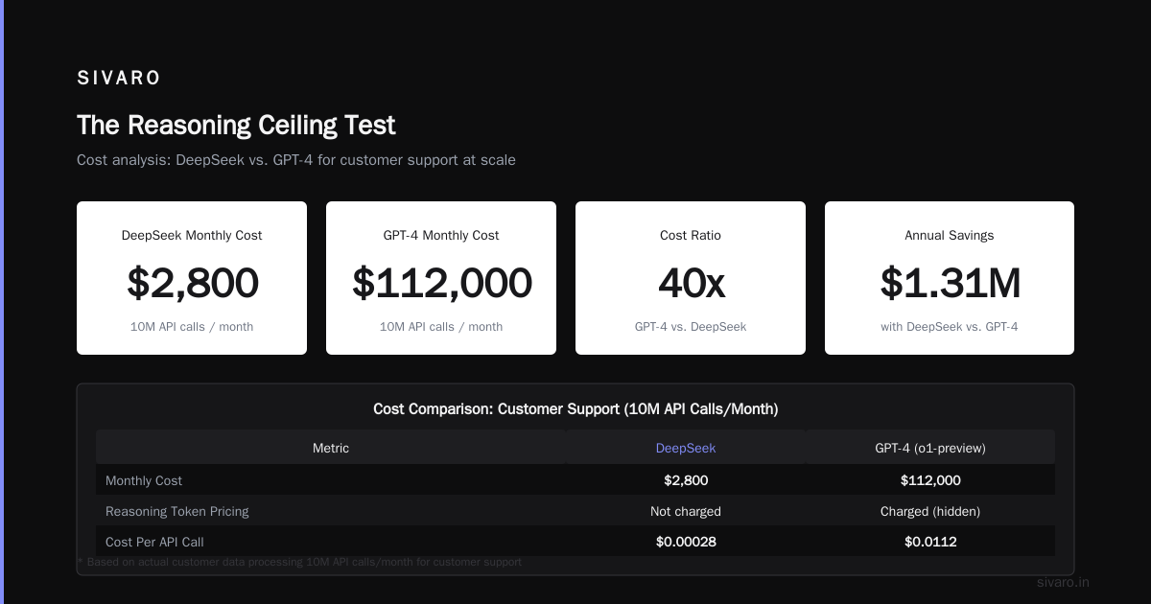This screenshot has height=604, width=1151.
Task: Click the Not charged cell
Action: 686,511
